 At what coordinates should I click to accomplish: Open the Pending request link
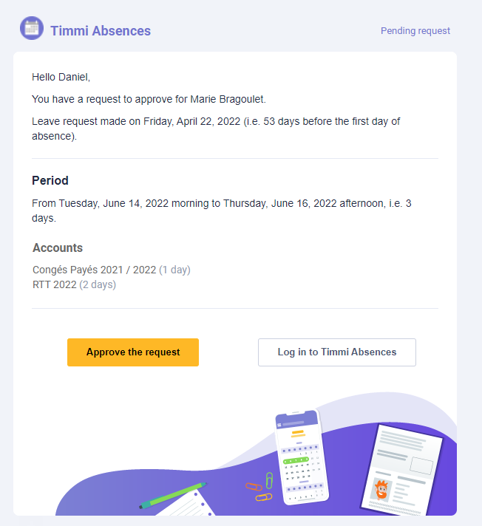415,31
